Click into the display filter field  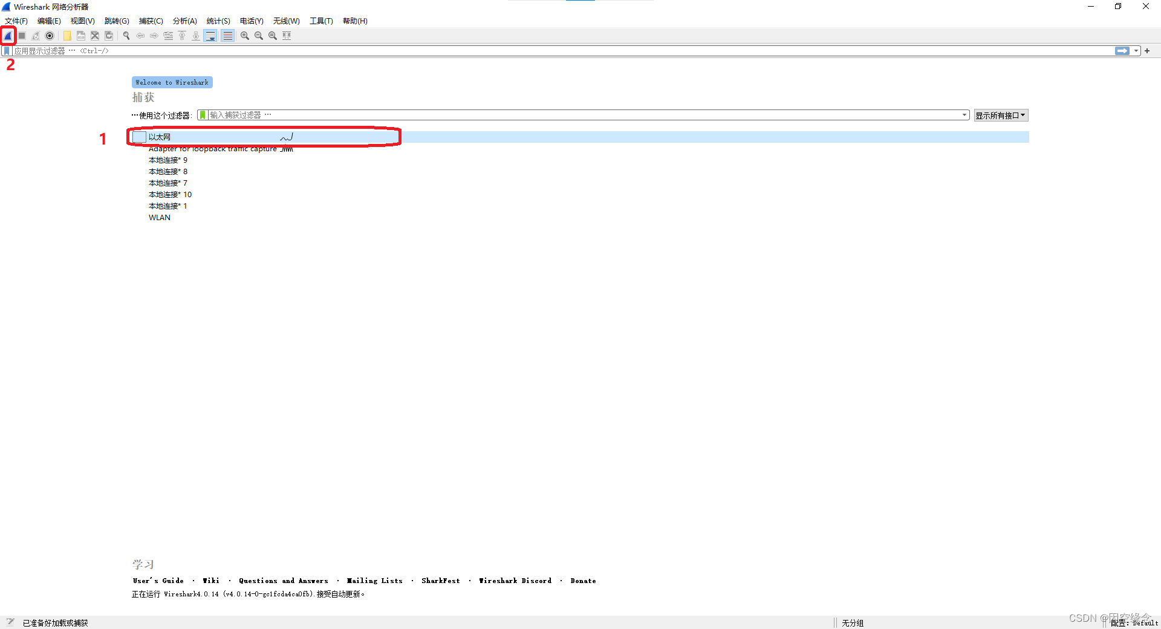tap(562, 51)
